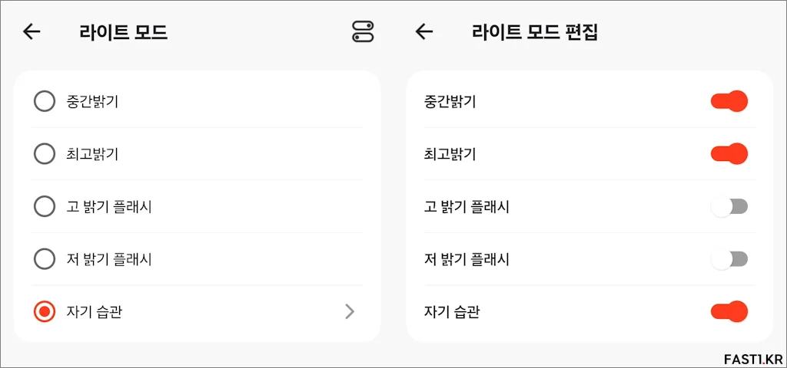Viewport: 787px width, 368px height.
Task: Click the 중간밝기 label in the edit list
Action: [x=450, y=102]
